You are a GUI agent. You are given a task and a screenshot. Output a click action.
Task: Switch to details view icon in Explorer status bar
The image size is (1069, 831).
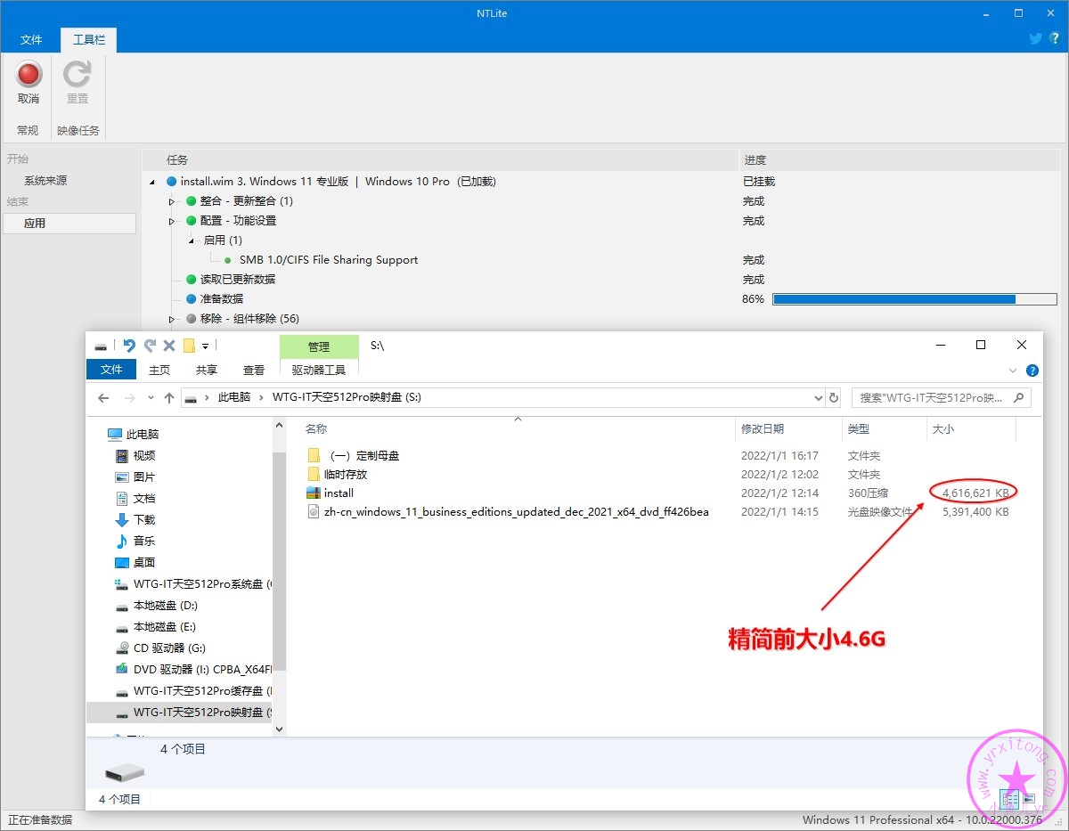pyautogui.click(x=1008, y=800)
